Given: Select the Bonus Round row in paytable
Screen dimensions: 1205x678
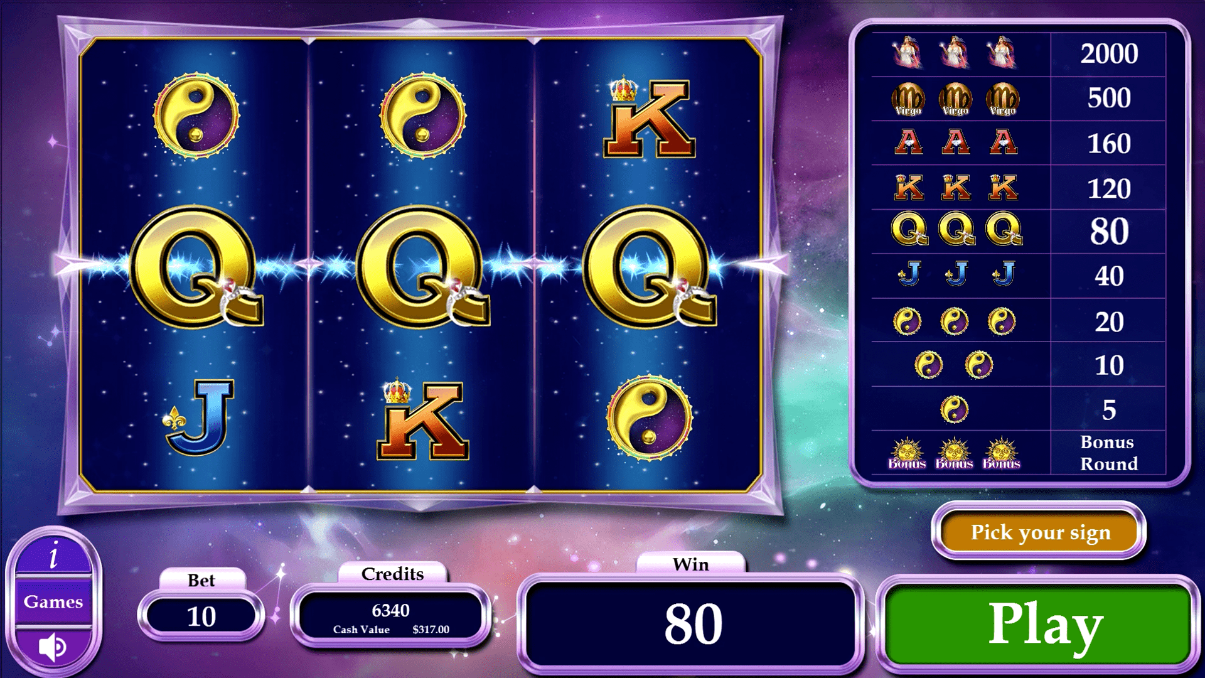Looking at the screenshot, I should click(x=1018, y=453).
